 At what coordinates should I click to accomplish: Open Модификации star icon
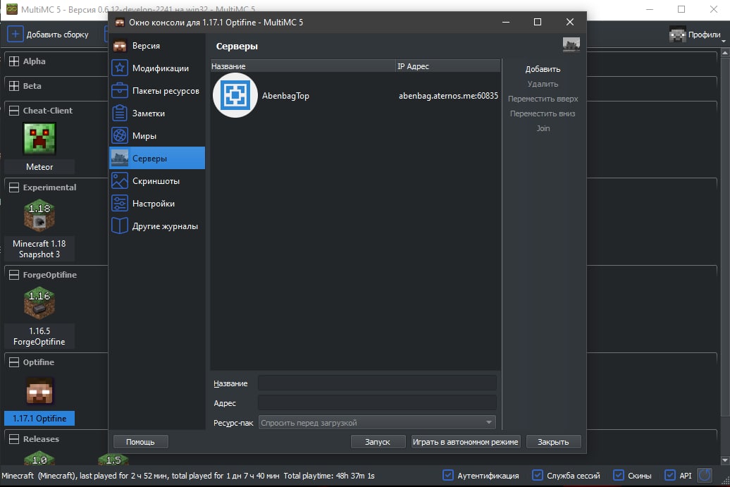click(x=120, y=68)
